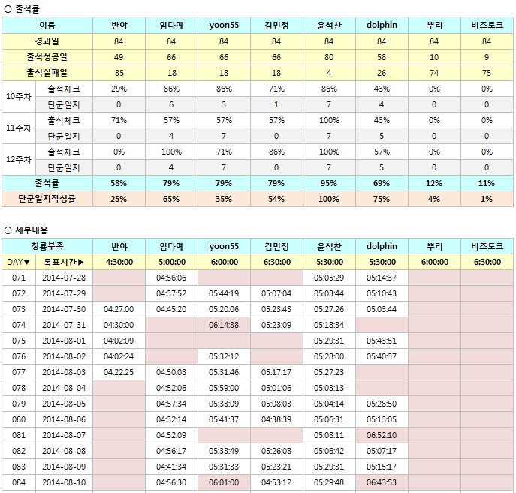516x493 pixels.
Task: Select the time '04:38:39' in 김민정 column
Action: tap(276, 419)
